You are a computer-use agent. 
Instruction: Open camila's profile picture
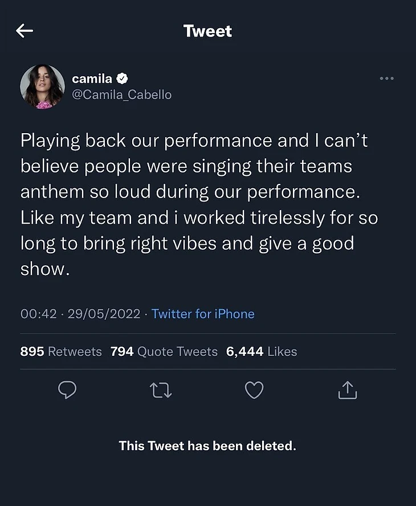coord(43,87)
